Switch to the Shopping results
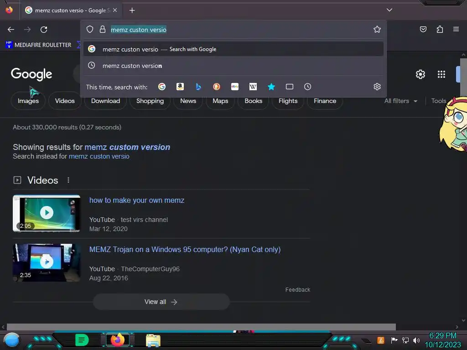Image resolution: width=467 pixels, height=350 pixels. [150, 101]
